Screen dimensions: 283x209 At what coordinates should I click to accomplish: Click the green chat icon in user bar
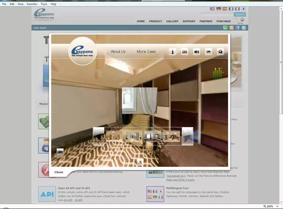click(x=225, y=27)
